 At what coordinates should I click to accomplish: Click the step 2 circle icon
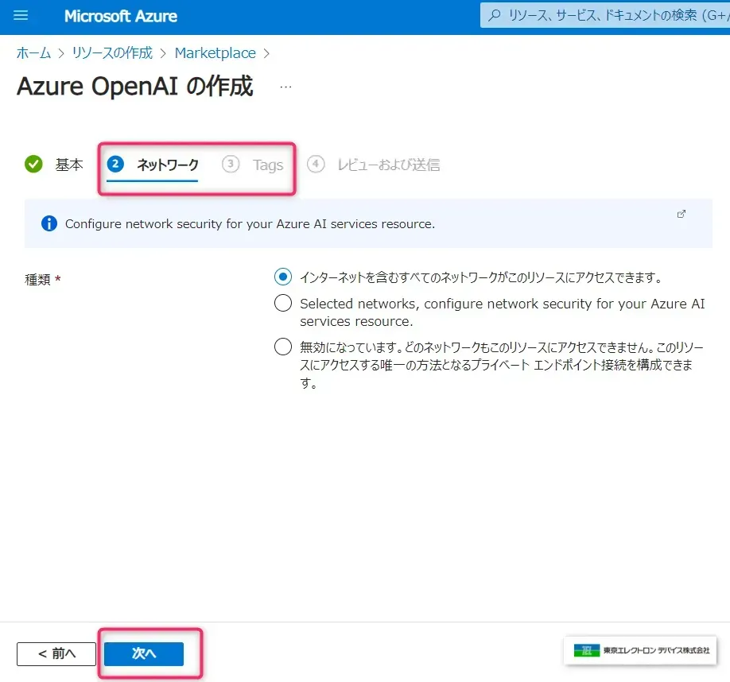click(116, 164)
